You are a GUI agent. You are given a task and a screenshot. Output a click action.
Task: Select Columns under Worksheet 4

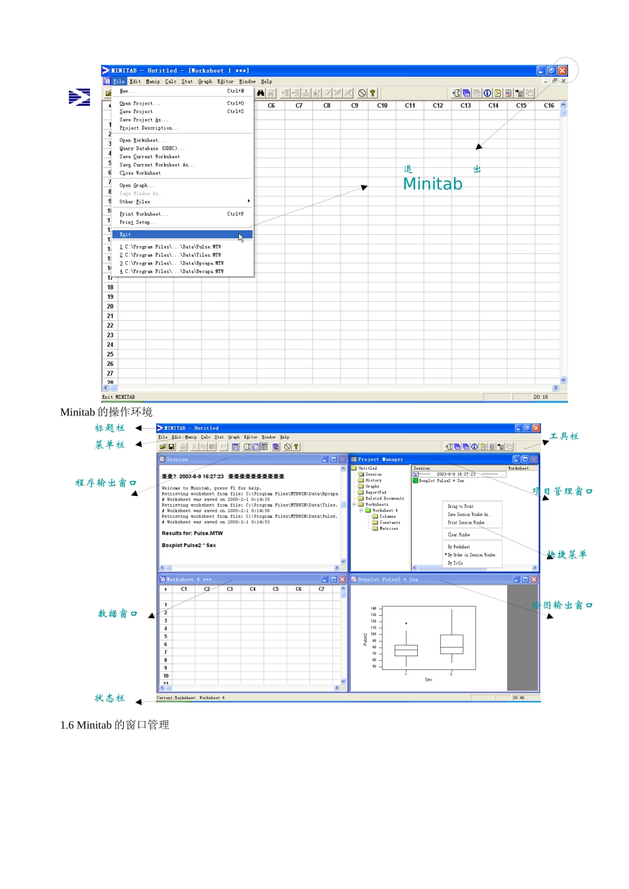(388, 517)
